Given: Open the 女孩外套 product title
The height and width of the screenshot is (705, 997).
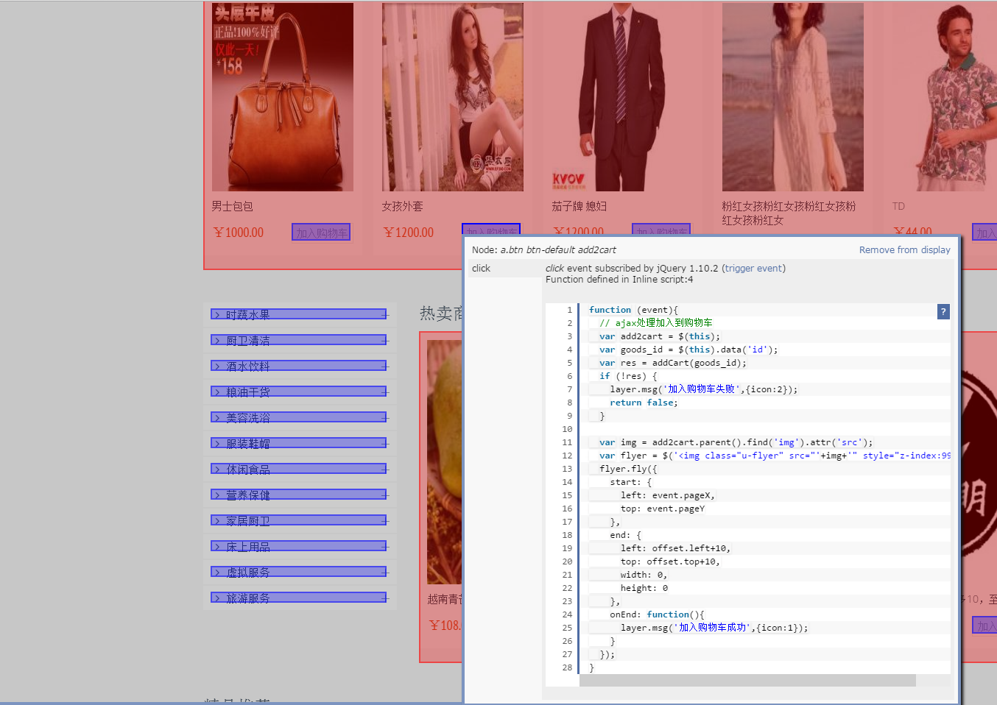Looking at the screenshot, I should (403, 207).
